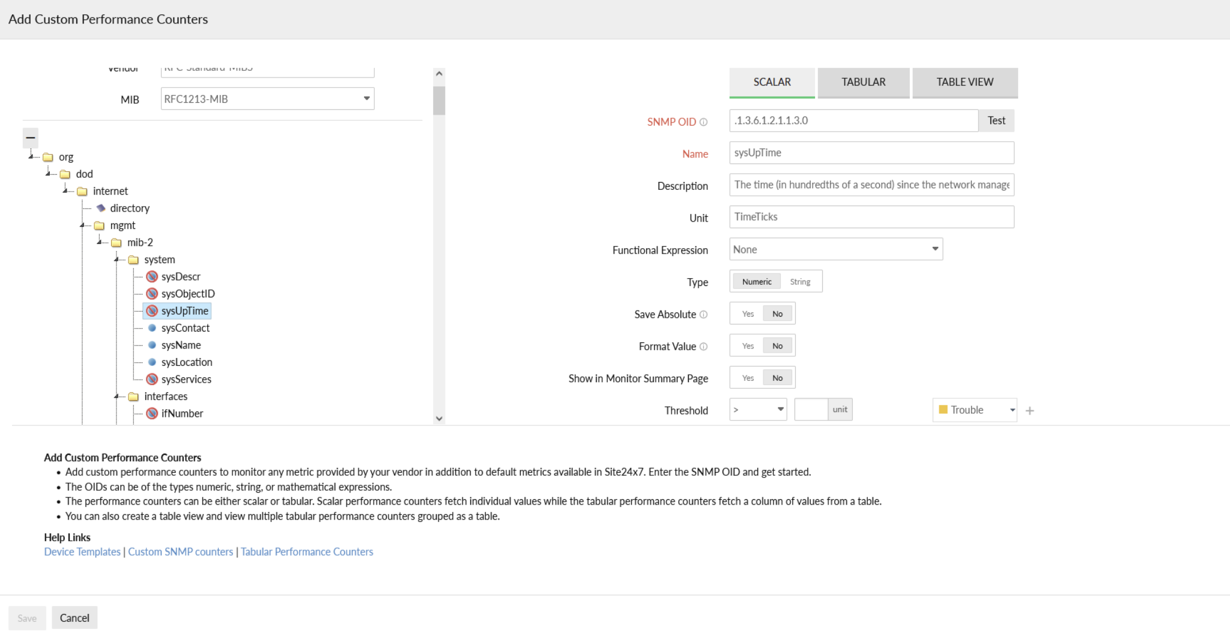Enable Show in Monitor Summary Page

[748, 378]
